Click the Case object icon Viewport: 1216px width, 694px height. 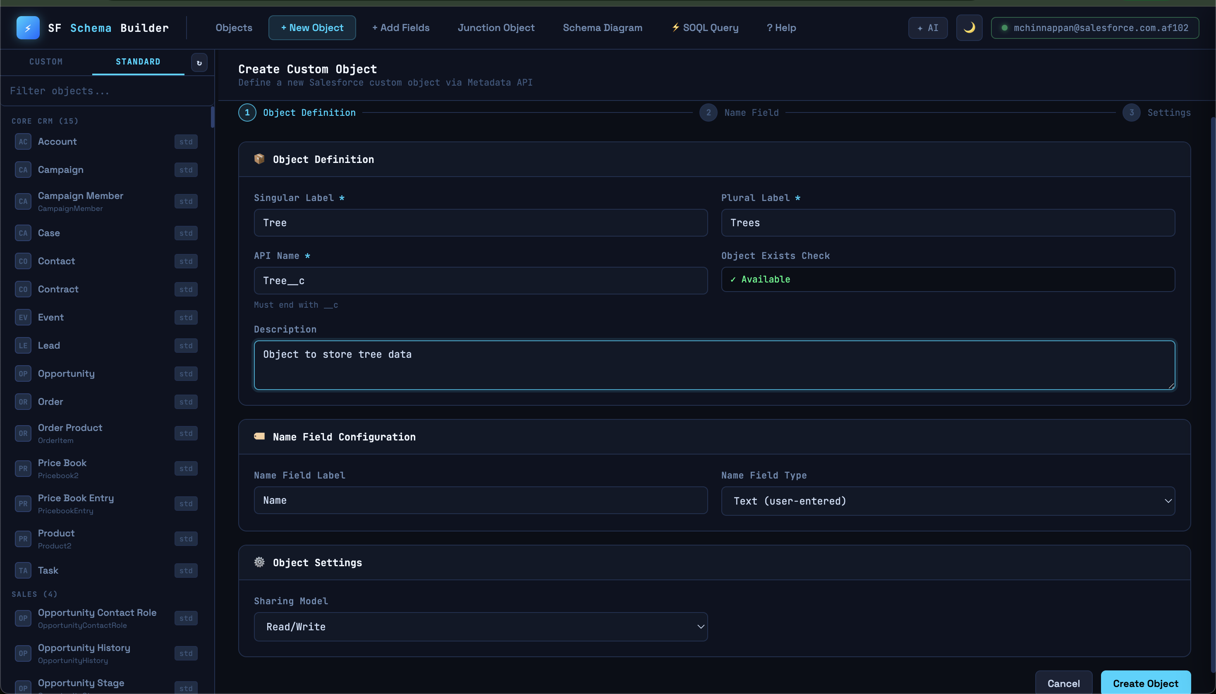click(x=23, y=233)
